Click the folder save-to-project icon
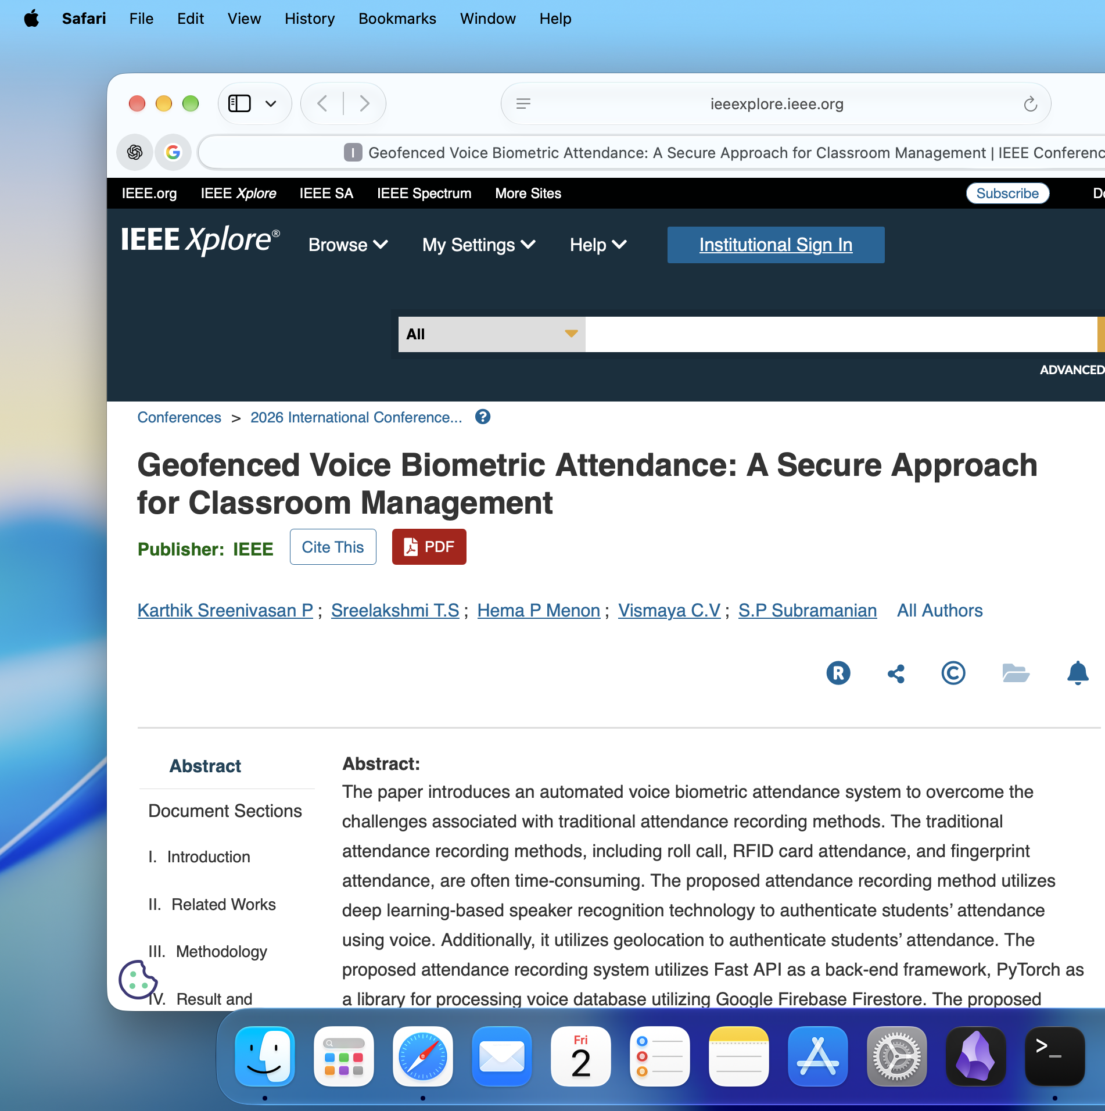Image resolution: width=1105 pixels, height=1111 pixels. [x=1016, y=673]
